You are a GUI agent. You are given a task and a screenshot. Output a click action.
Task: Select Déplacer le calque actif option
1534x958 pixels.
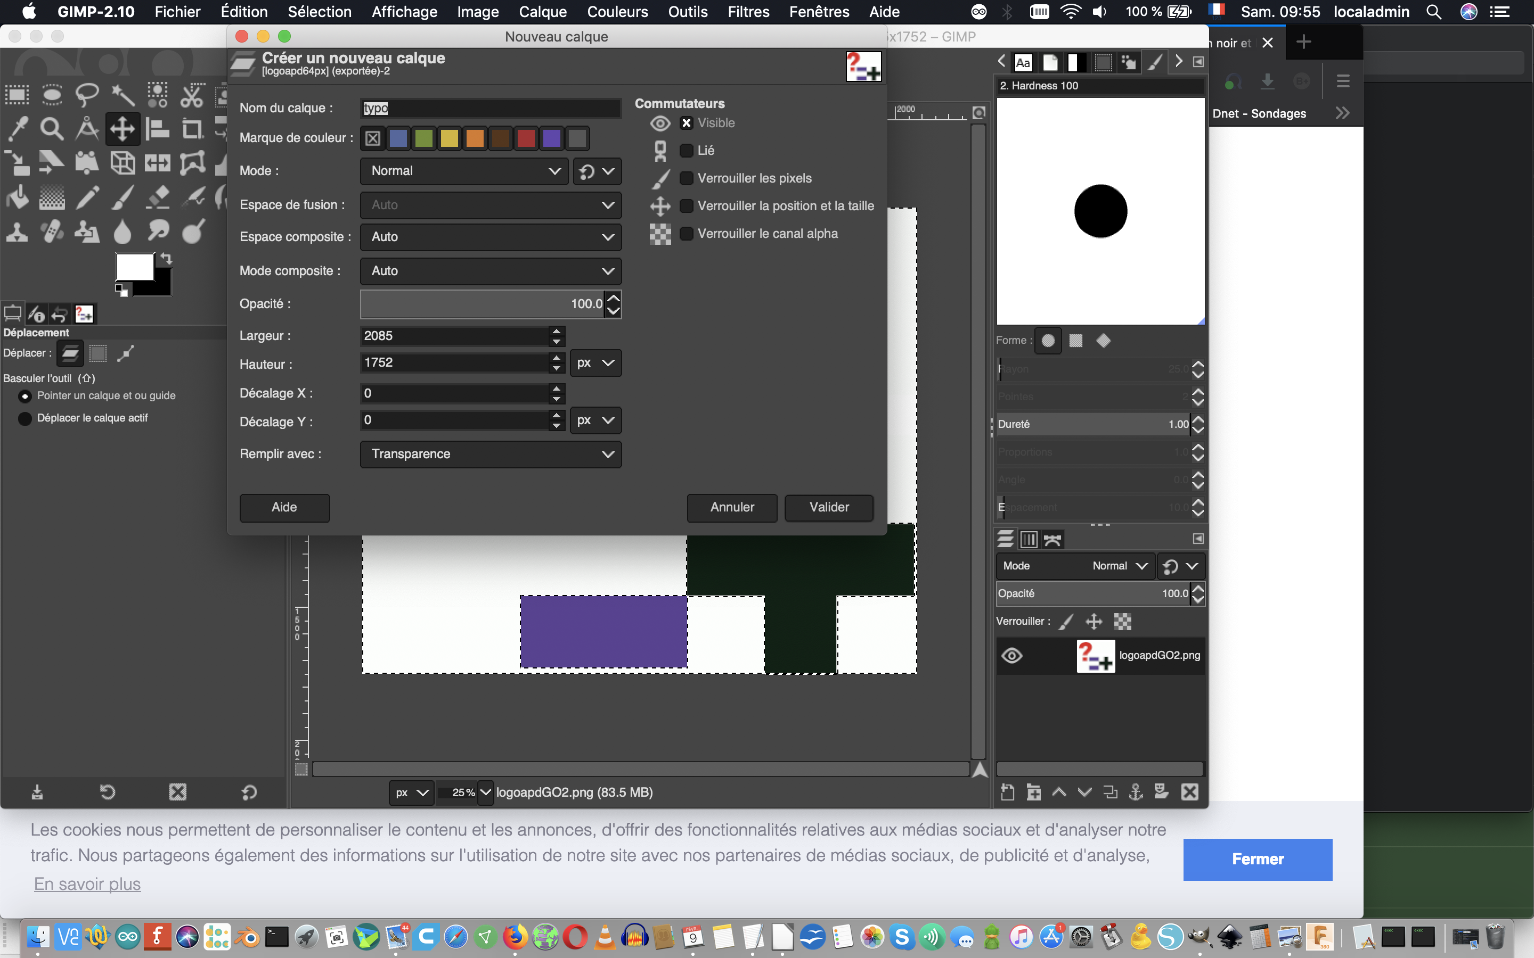coord(26,418)
